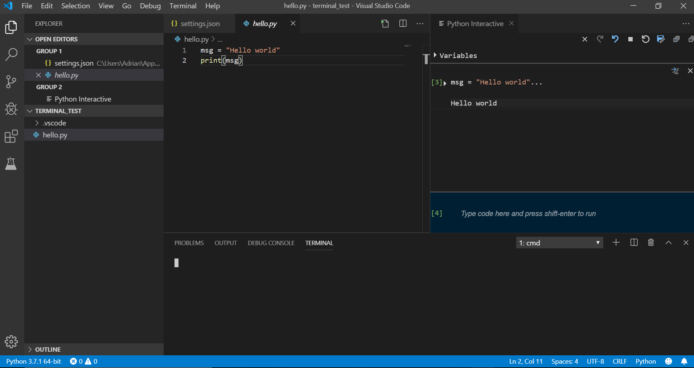Add a new terminal with plus icon
This screenshot has height=368, width=694.
(616, 243)
